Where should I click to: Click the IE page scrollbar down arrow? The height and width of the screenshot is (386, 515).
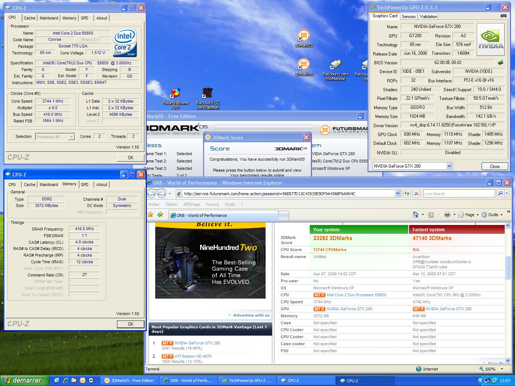[508, 361]
